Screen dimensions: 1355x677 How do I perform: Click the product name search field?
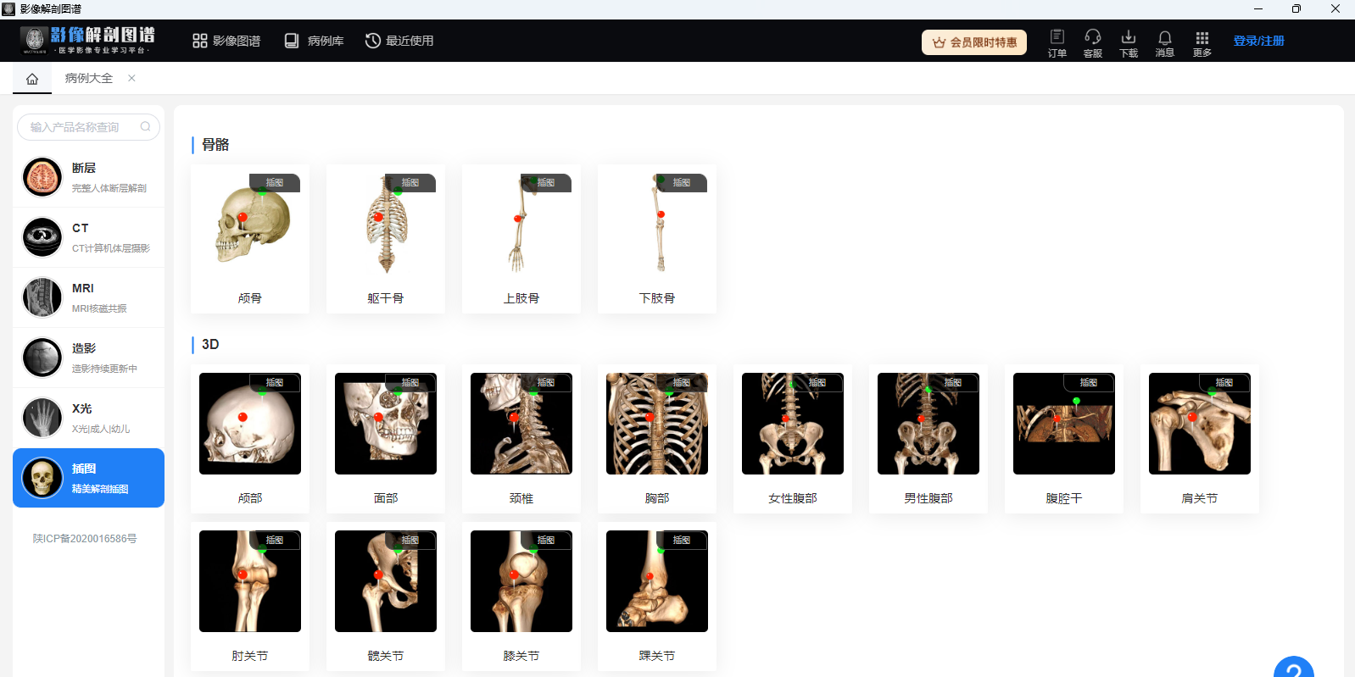81,127
